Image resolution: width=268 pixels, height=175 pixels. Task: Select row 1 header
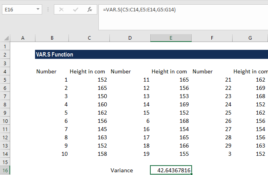pyautogui.click(x=5, y=46)
